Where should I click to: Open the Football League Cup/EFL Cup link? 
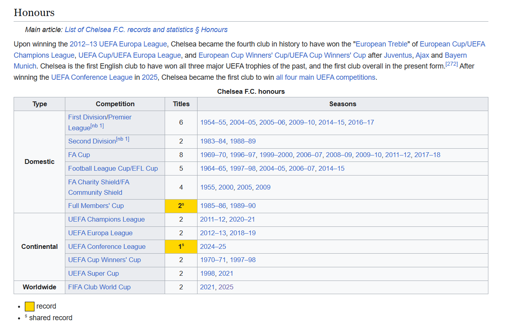tap(113, 169)
